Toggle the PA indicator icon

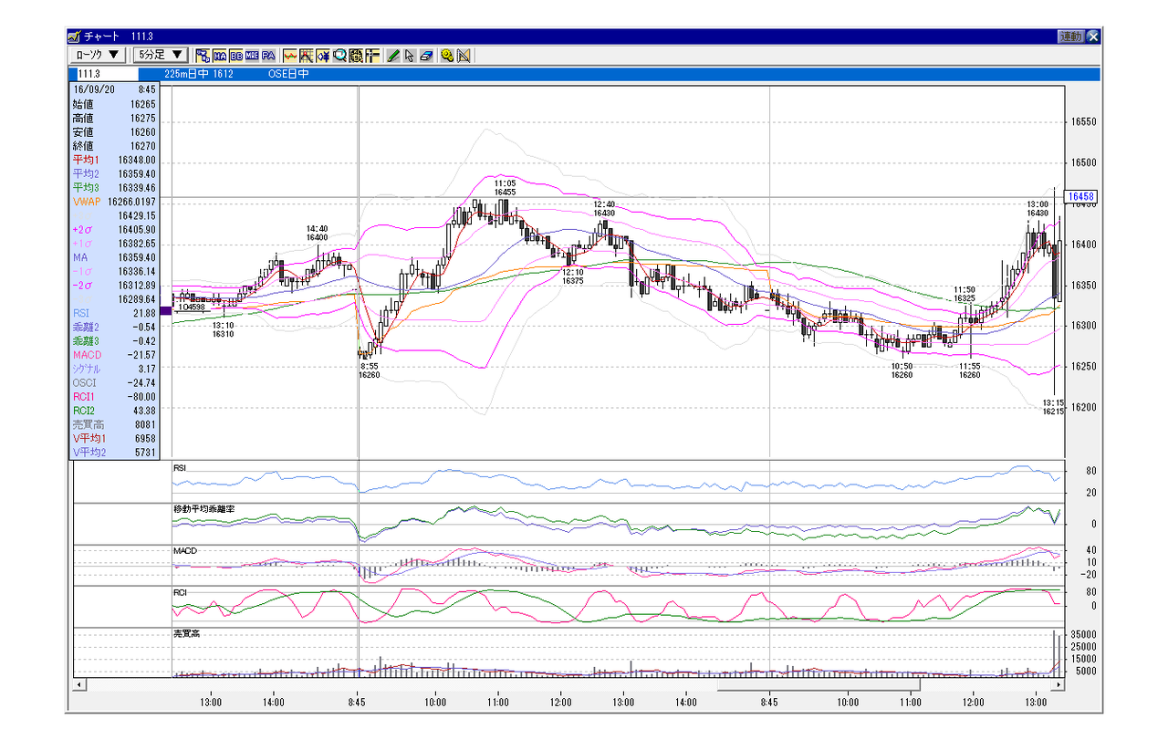tap(268, 56)
